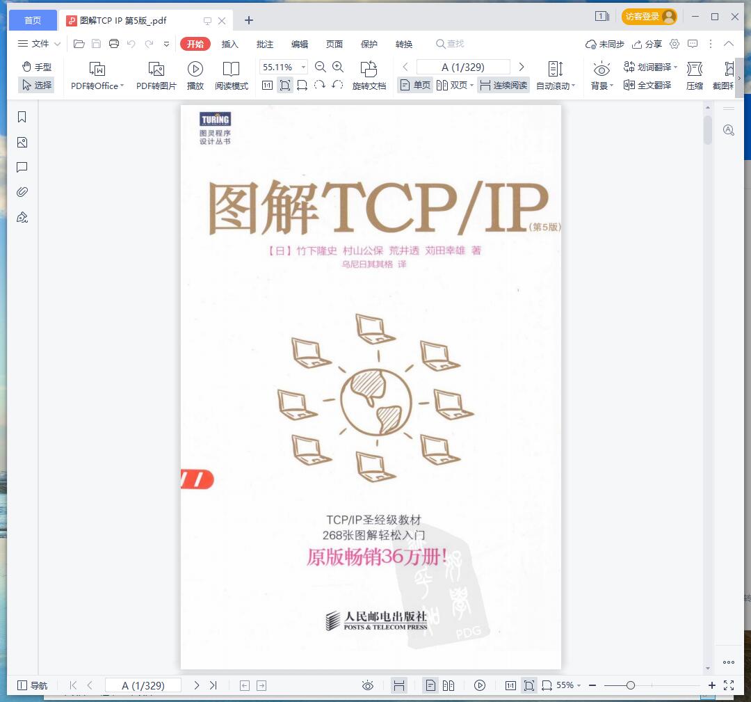
Task: Enter fullscreen via status bar icon
Action: click(x=729, y=685)
